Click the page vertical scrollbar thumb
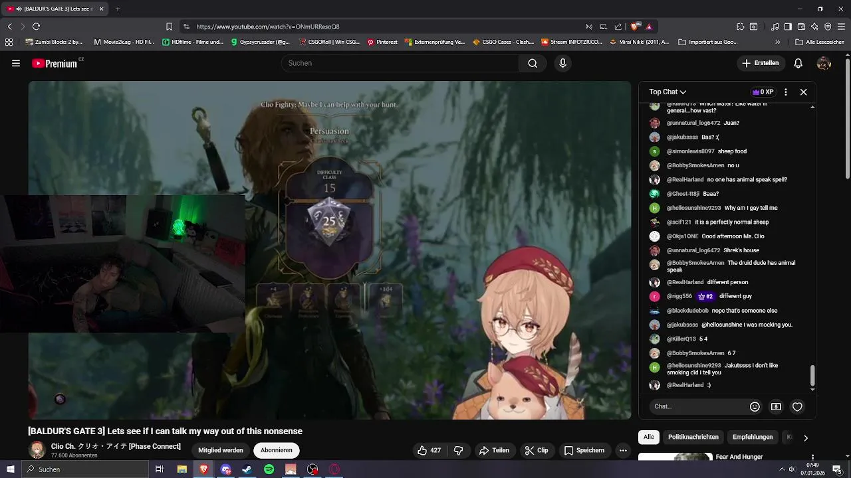The image size is (851, 478). 847,118
